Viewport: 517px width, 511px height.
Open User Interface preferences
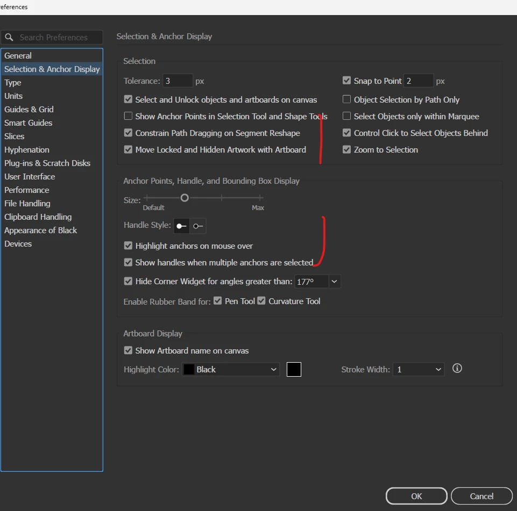point(52,177)
